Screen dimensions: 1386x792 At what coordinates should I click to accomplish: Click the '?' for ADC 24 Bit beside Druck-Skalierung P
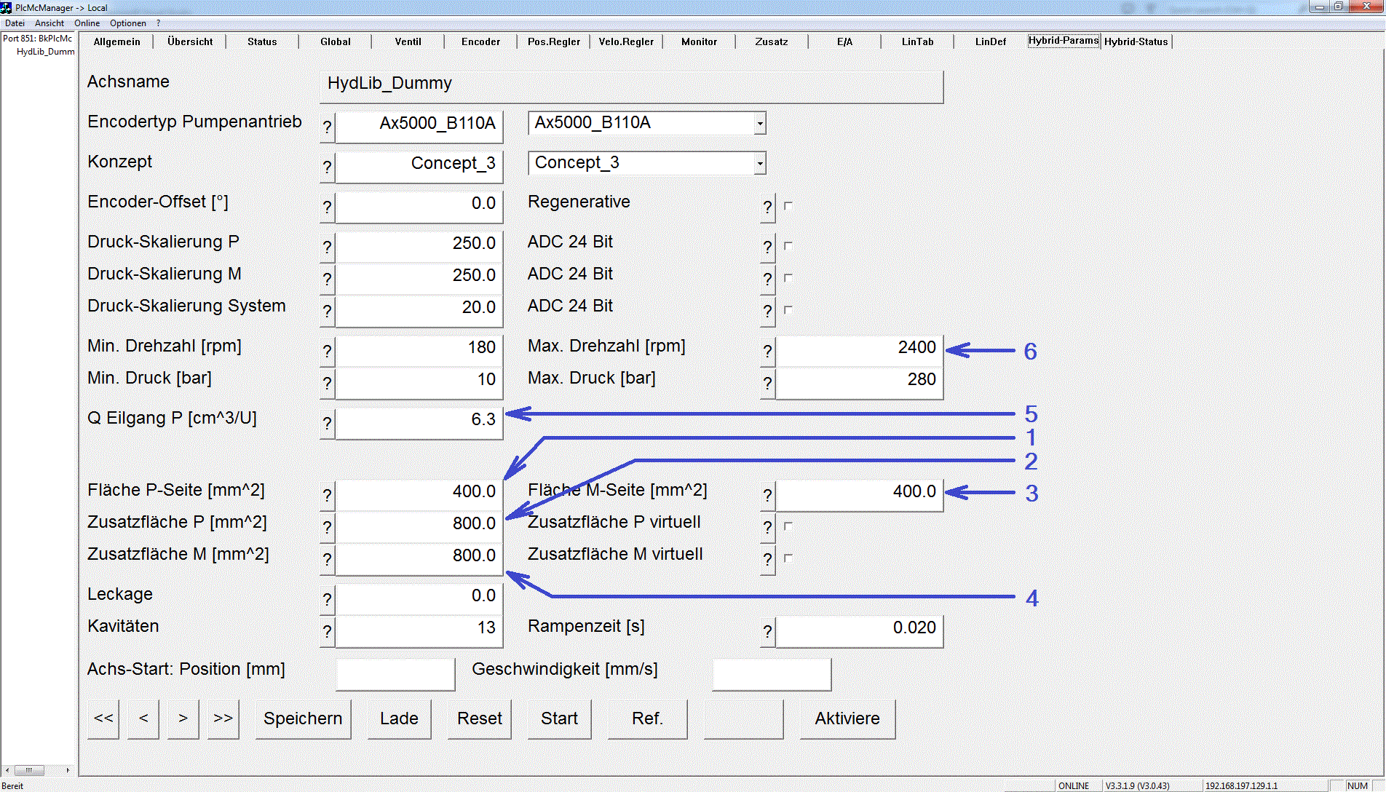(768, 247)
